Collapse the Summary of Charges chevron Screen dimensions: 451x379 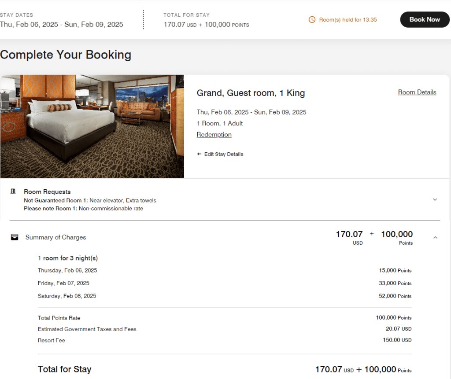click(435, 237)
